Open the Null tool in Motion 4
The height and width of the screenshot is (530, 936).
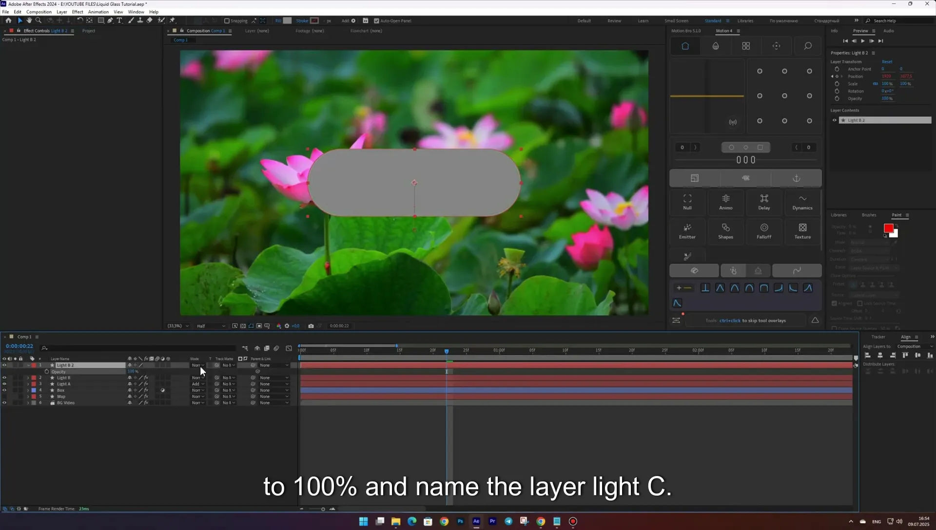pos(687,202)
